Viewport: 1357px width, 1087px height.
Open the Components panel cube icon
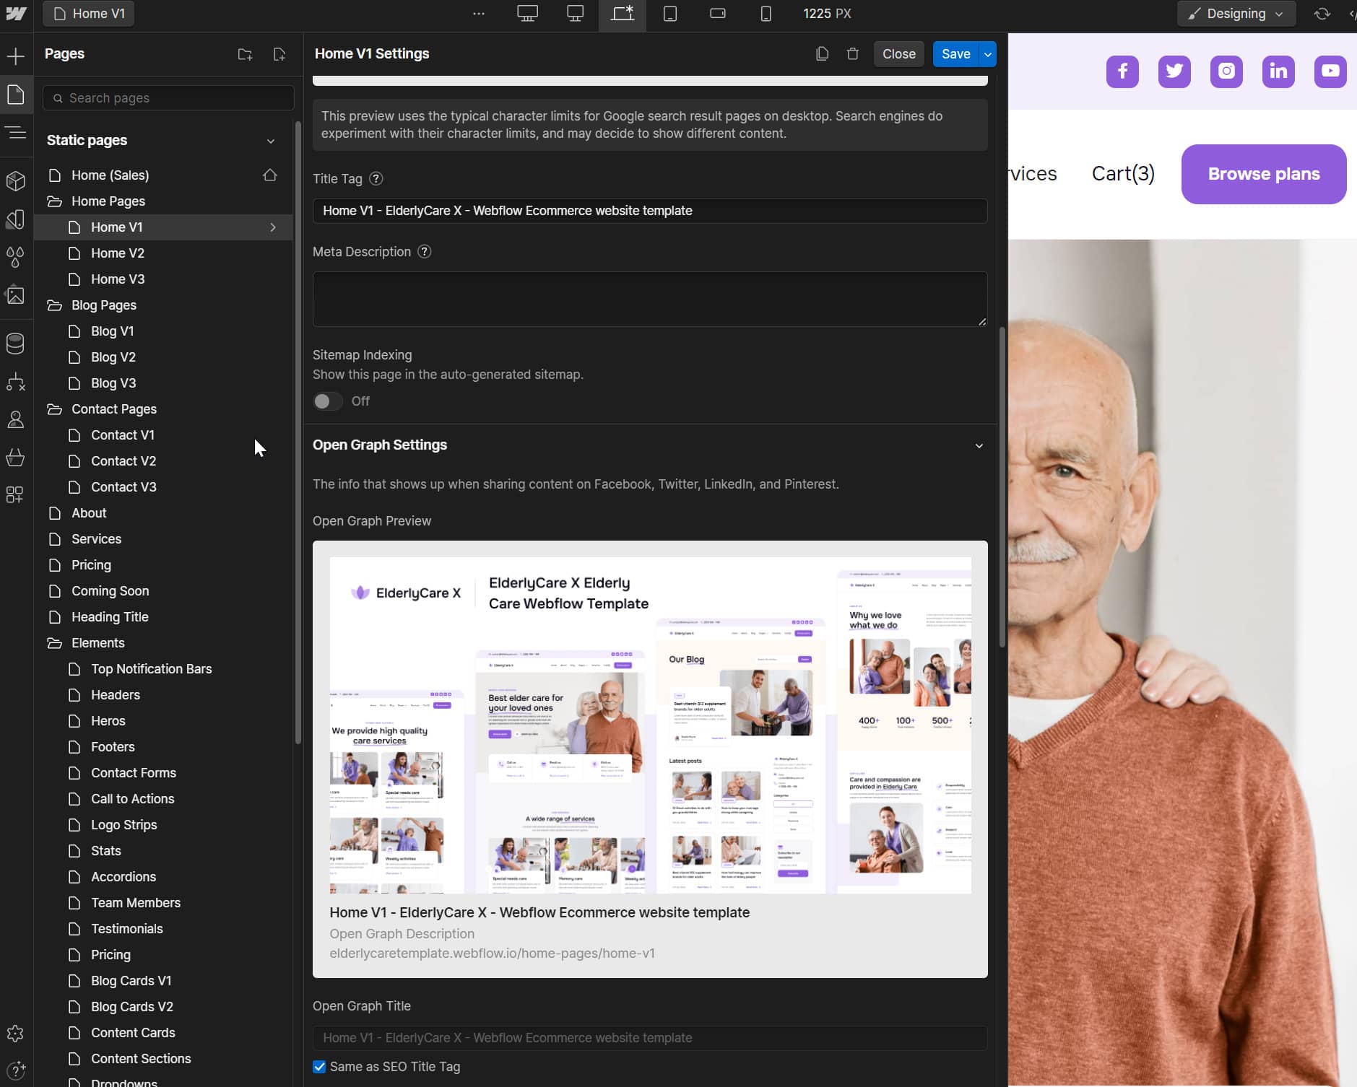[16, 181]
